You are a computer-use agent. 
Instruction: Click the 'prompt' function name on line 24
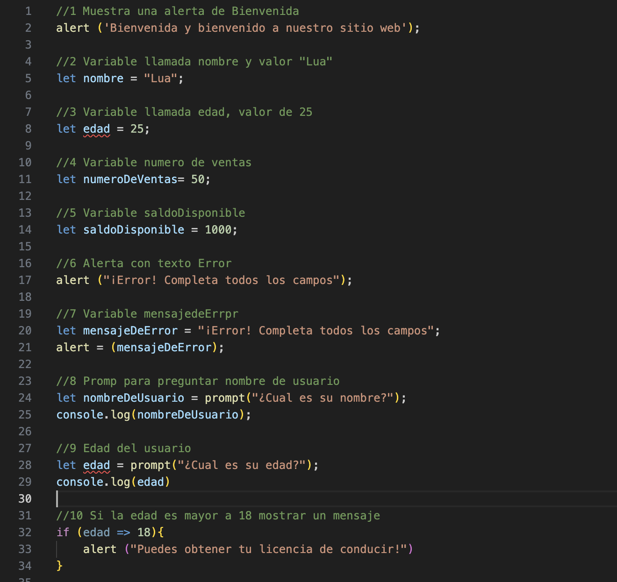[225, 398]
